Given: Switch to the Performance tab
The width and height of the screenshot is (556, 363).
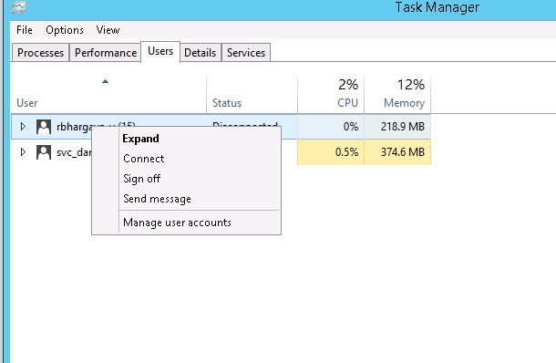Looking at the screenshot, I should click(x=106, y=53).
